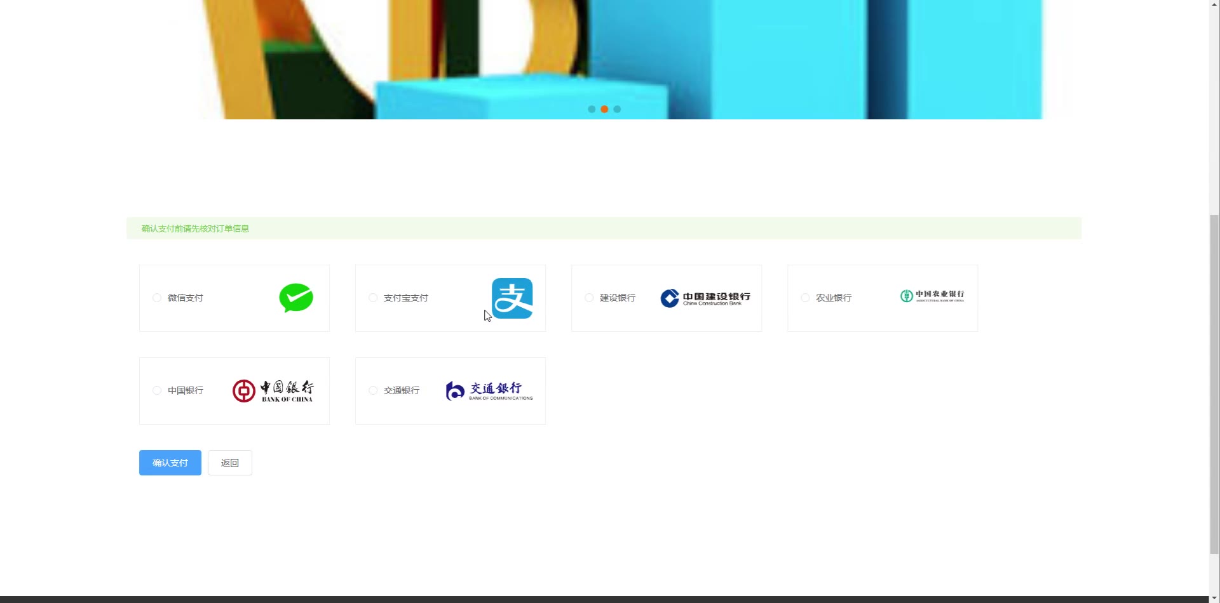Select the 农业银行 radio button
The image size is (1220, 603).
point(805,298)
